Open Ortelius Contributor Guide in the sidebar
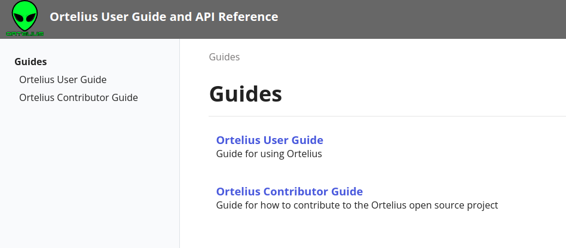 (x=78, y=97)
